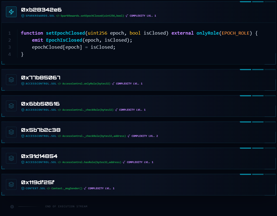Select the stack icon on the 0x119df25f card
The height and width of the screenshot is (216, 277).
11,184
